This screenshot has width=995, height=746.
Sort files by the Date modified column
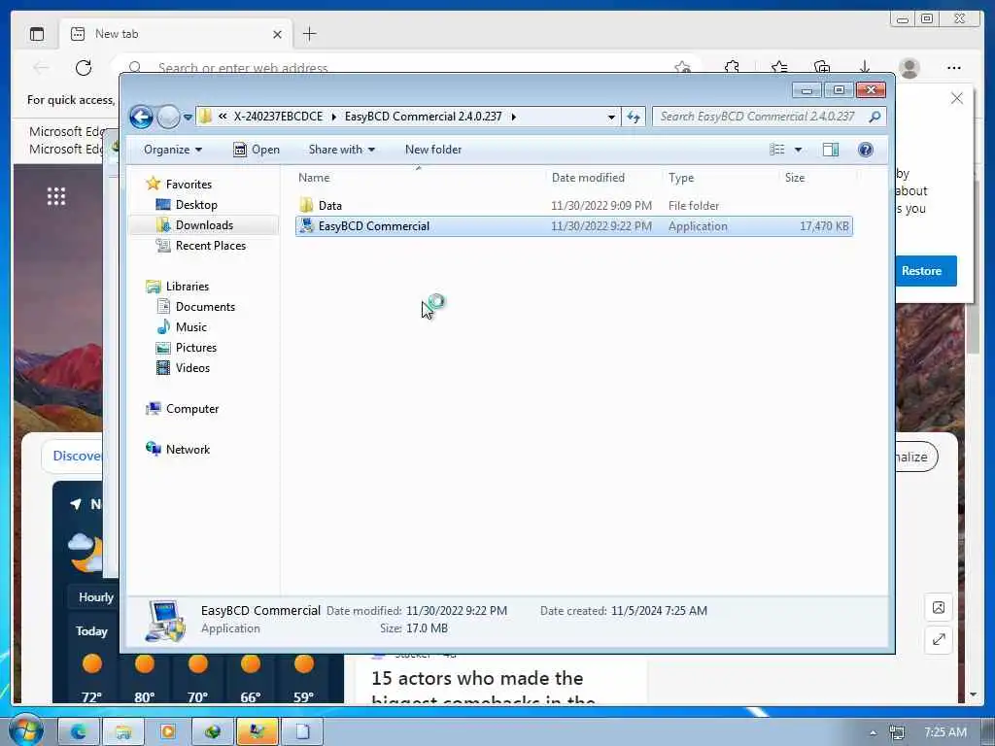(588, 178)
